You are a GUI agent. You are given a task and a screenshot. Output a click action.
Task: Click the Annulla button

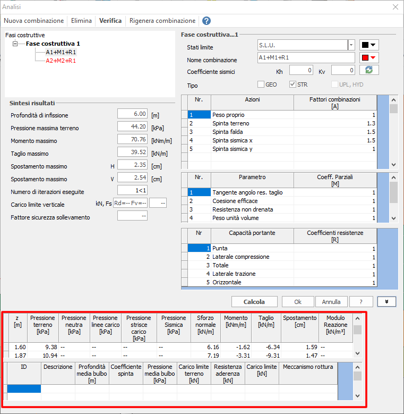(331, 301)
